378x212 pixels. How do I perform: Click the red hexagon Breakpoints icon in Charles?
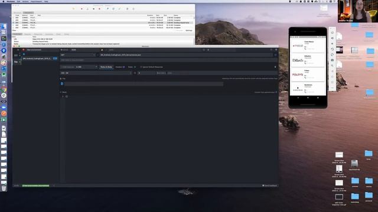pos(99,9)
